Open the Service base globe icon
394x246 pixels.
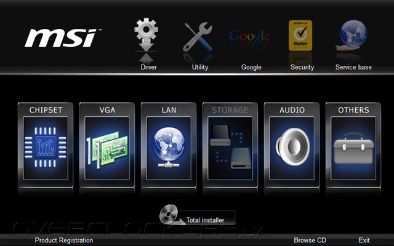click(352, 36)
